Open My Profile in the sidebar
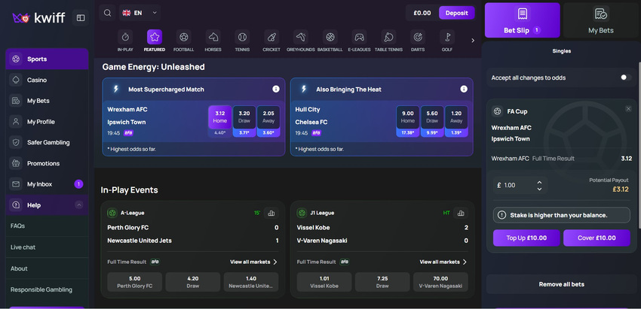This screenshot has height=309, width=641. click(47, 122)
